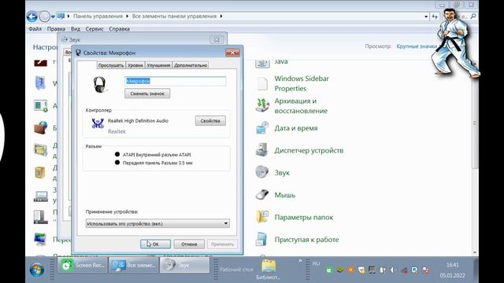Click the Сменить значок button
504x283 pixels.
pyautogui.click(x=147, y=94)
